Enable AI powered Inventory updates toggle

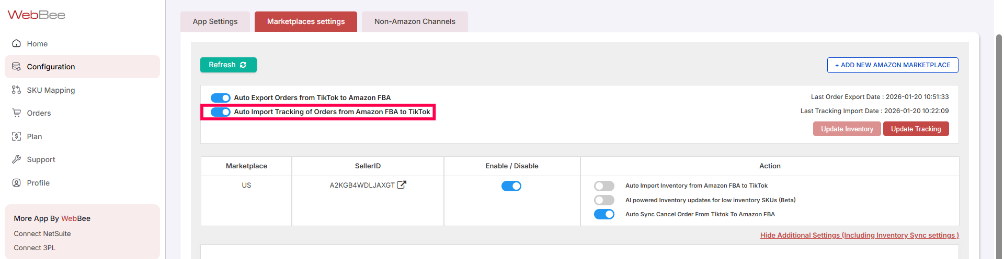pyautogui.click(x=604, y=200)
